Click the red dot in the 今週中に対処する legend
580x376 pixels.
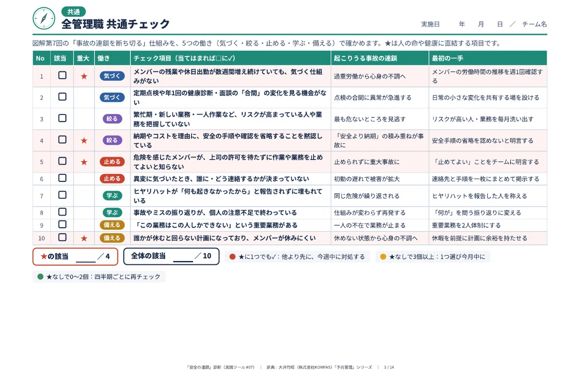coord(232,257)
